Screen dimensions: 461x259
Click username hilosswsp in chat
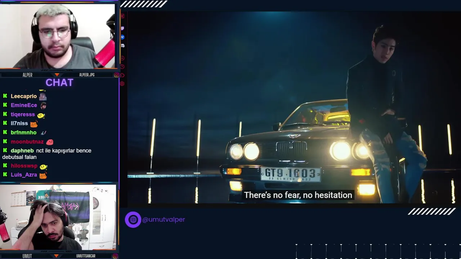[x=24, y=166]
